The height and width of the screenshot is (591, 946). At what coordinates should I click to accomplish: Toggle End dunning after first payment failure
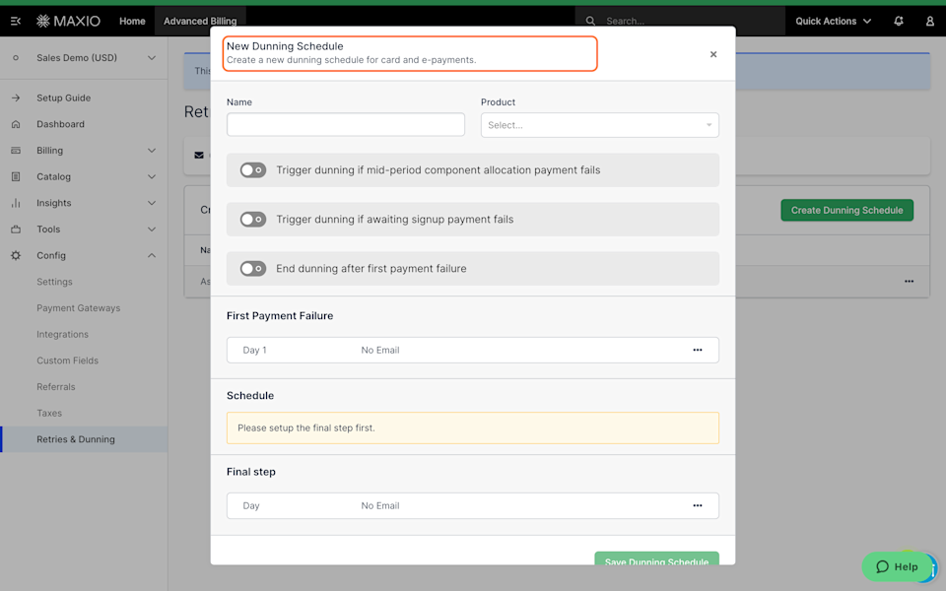[x=253, y=268]
